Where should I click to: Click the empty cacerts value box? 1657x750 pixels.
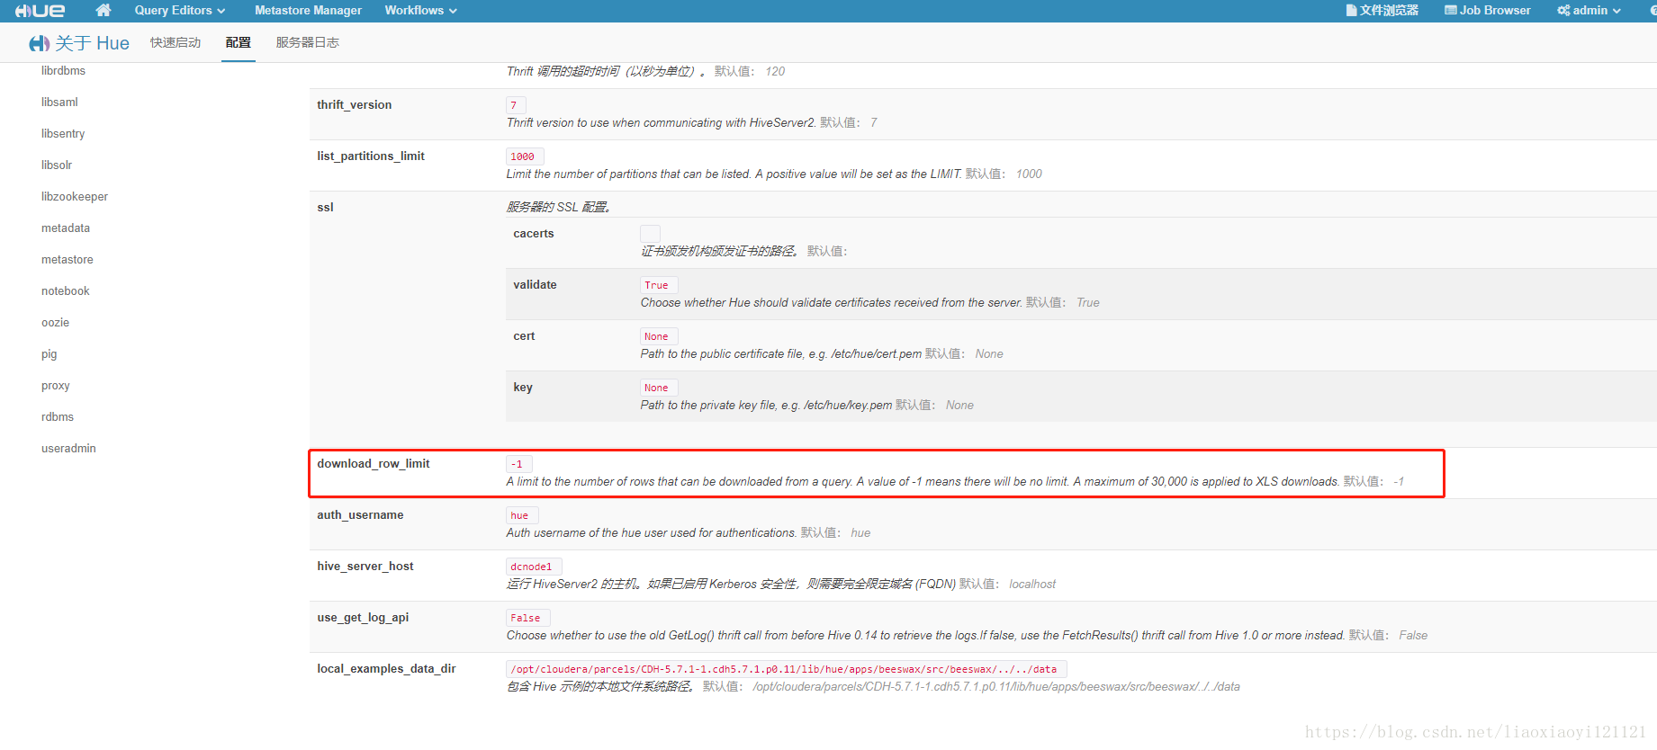650,234
